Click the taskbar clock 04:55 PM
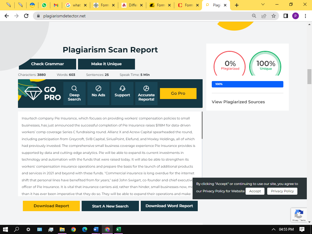The image size is (312, 234). (286, 229)
